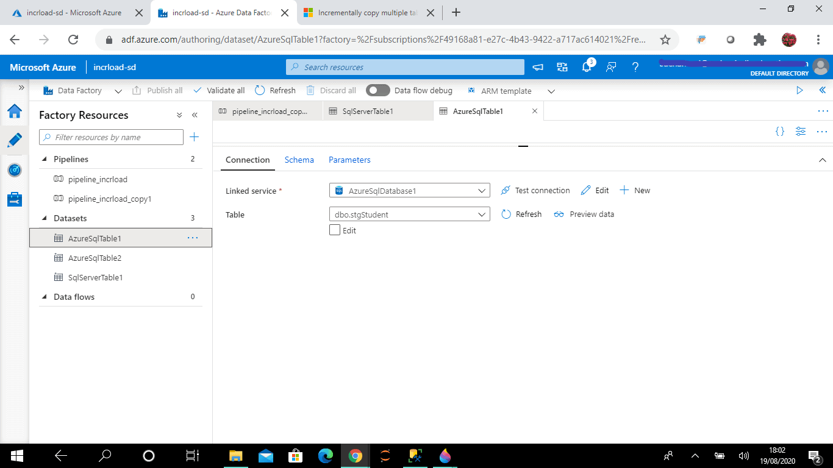The image size is (833, 468).
Task: Refresh the table list next to Table
Action: [521, 214]
